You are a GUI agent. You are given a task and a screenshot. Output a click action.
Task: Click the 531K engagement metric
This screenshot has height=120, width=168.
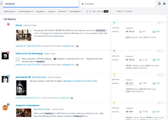coord(129,83)
